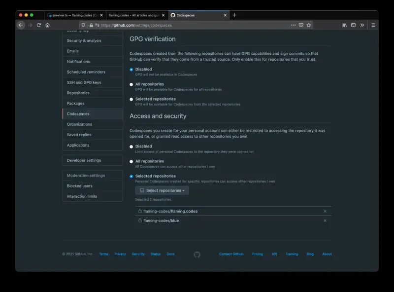
Task: Close the preview.ts tab
Action: 101,15
